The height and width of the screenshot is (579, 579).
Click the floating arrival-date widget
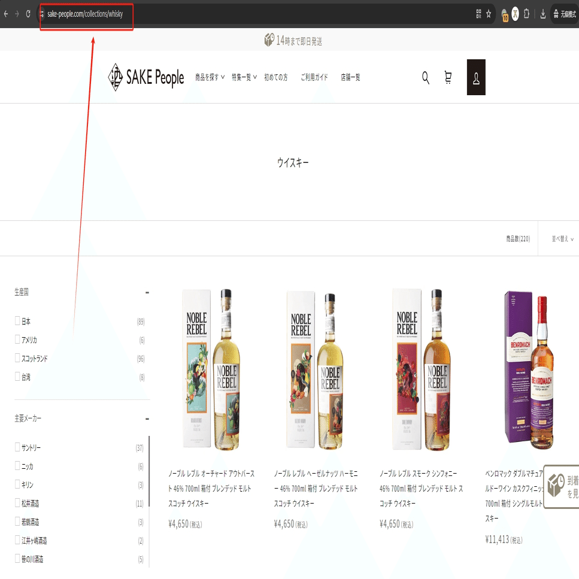(x=562, y=486)
